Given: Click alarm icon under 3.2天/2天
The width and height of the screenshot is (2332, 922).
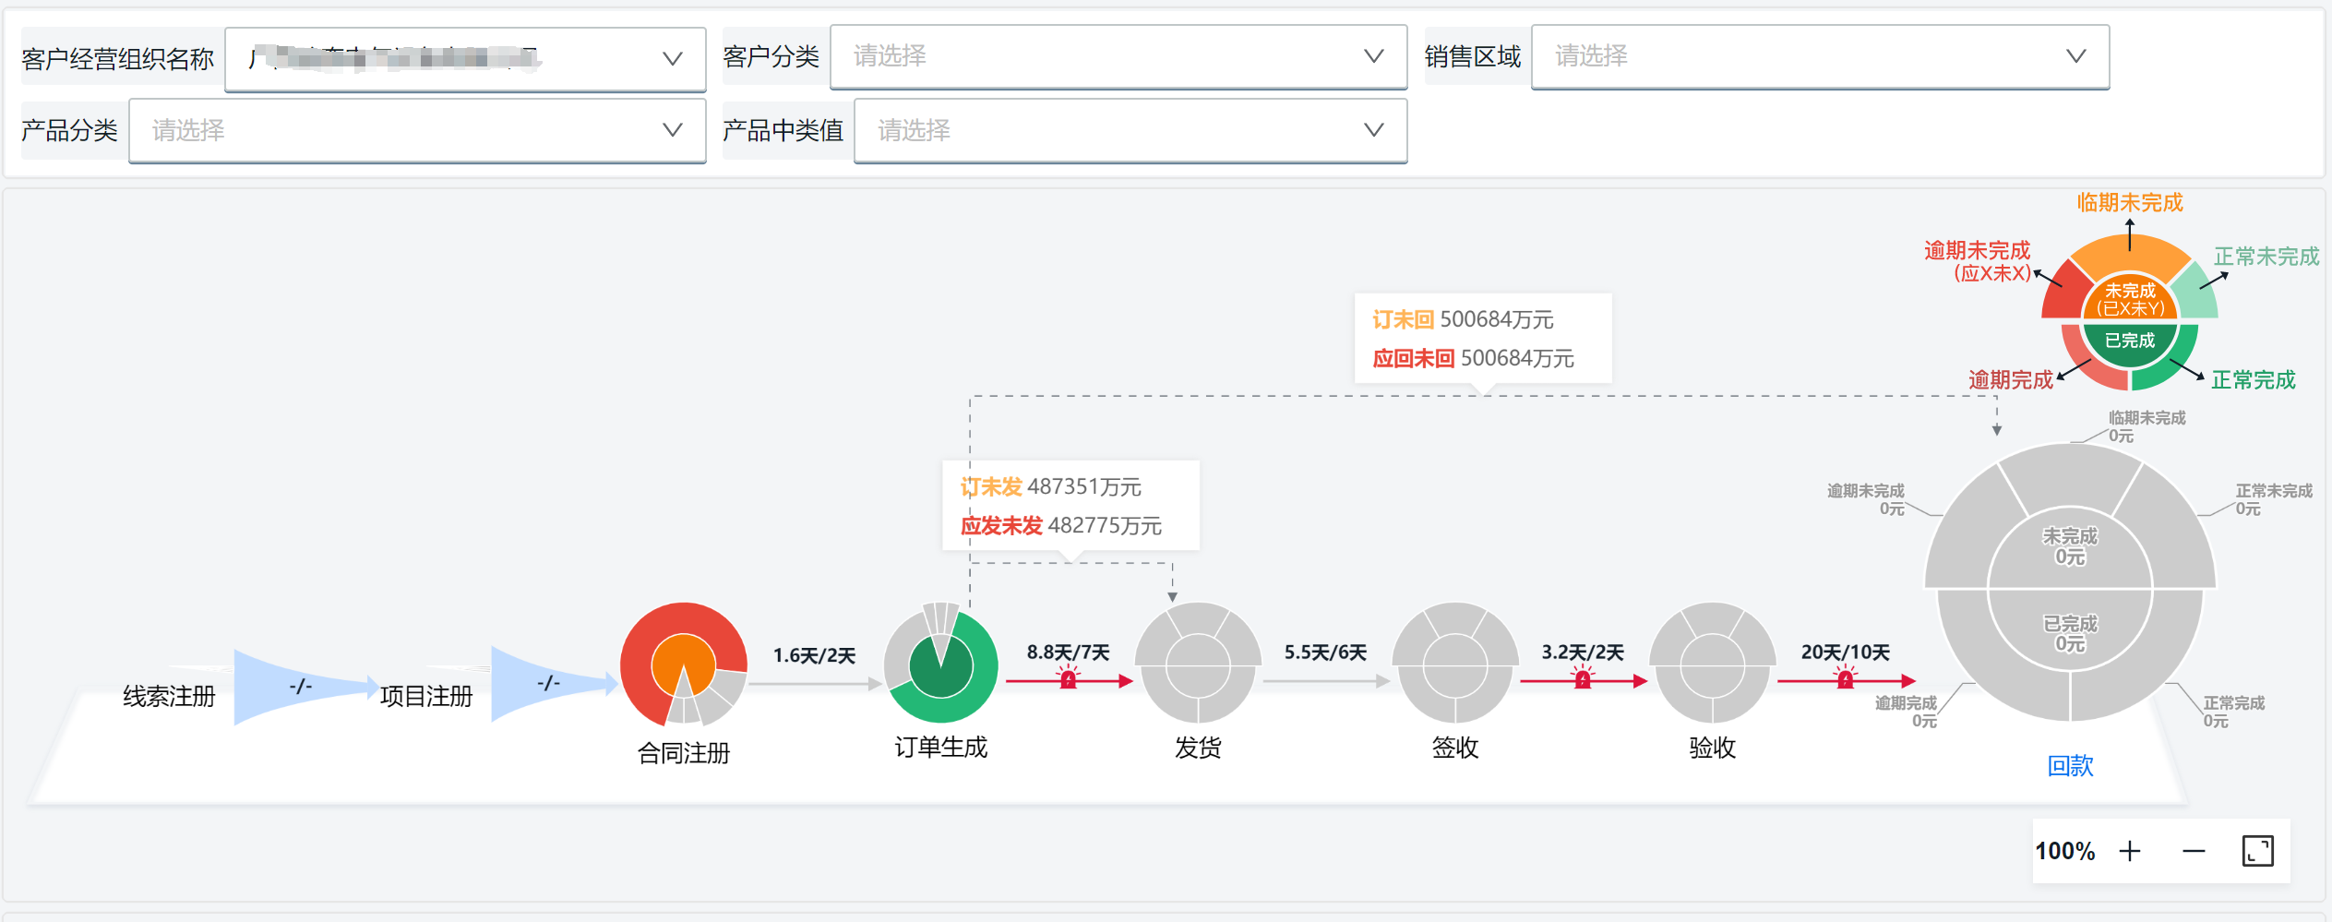Looking at the screenshot, I should coord(1583,679).
